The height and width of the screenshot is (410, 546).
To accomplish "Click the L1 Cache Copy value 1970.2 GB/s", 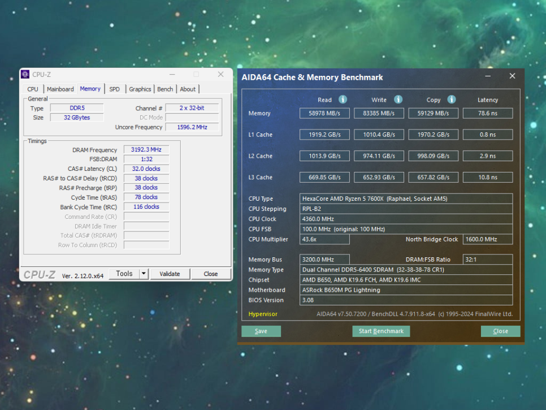I will tap(433, 135).
